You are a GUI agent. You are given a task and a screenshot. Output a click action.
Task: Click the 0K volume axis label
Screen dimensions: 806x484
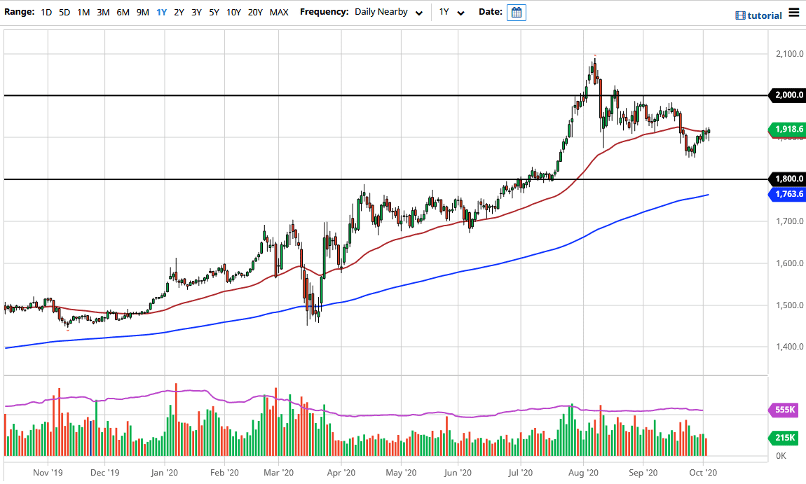(781, 456)
